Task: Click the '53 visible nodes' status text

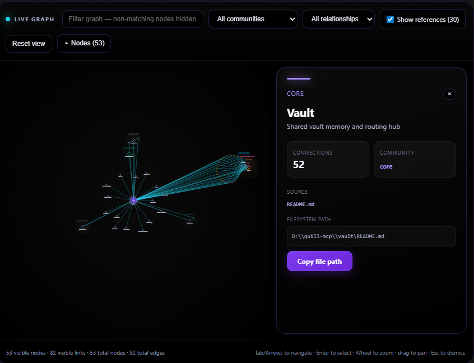Action: [x=26, y=353]
